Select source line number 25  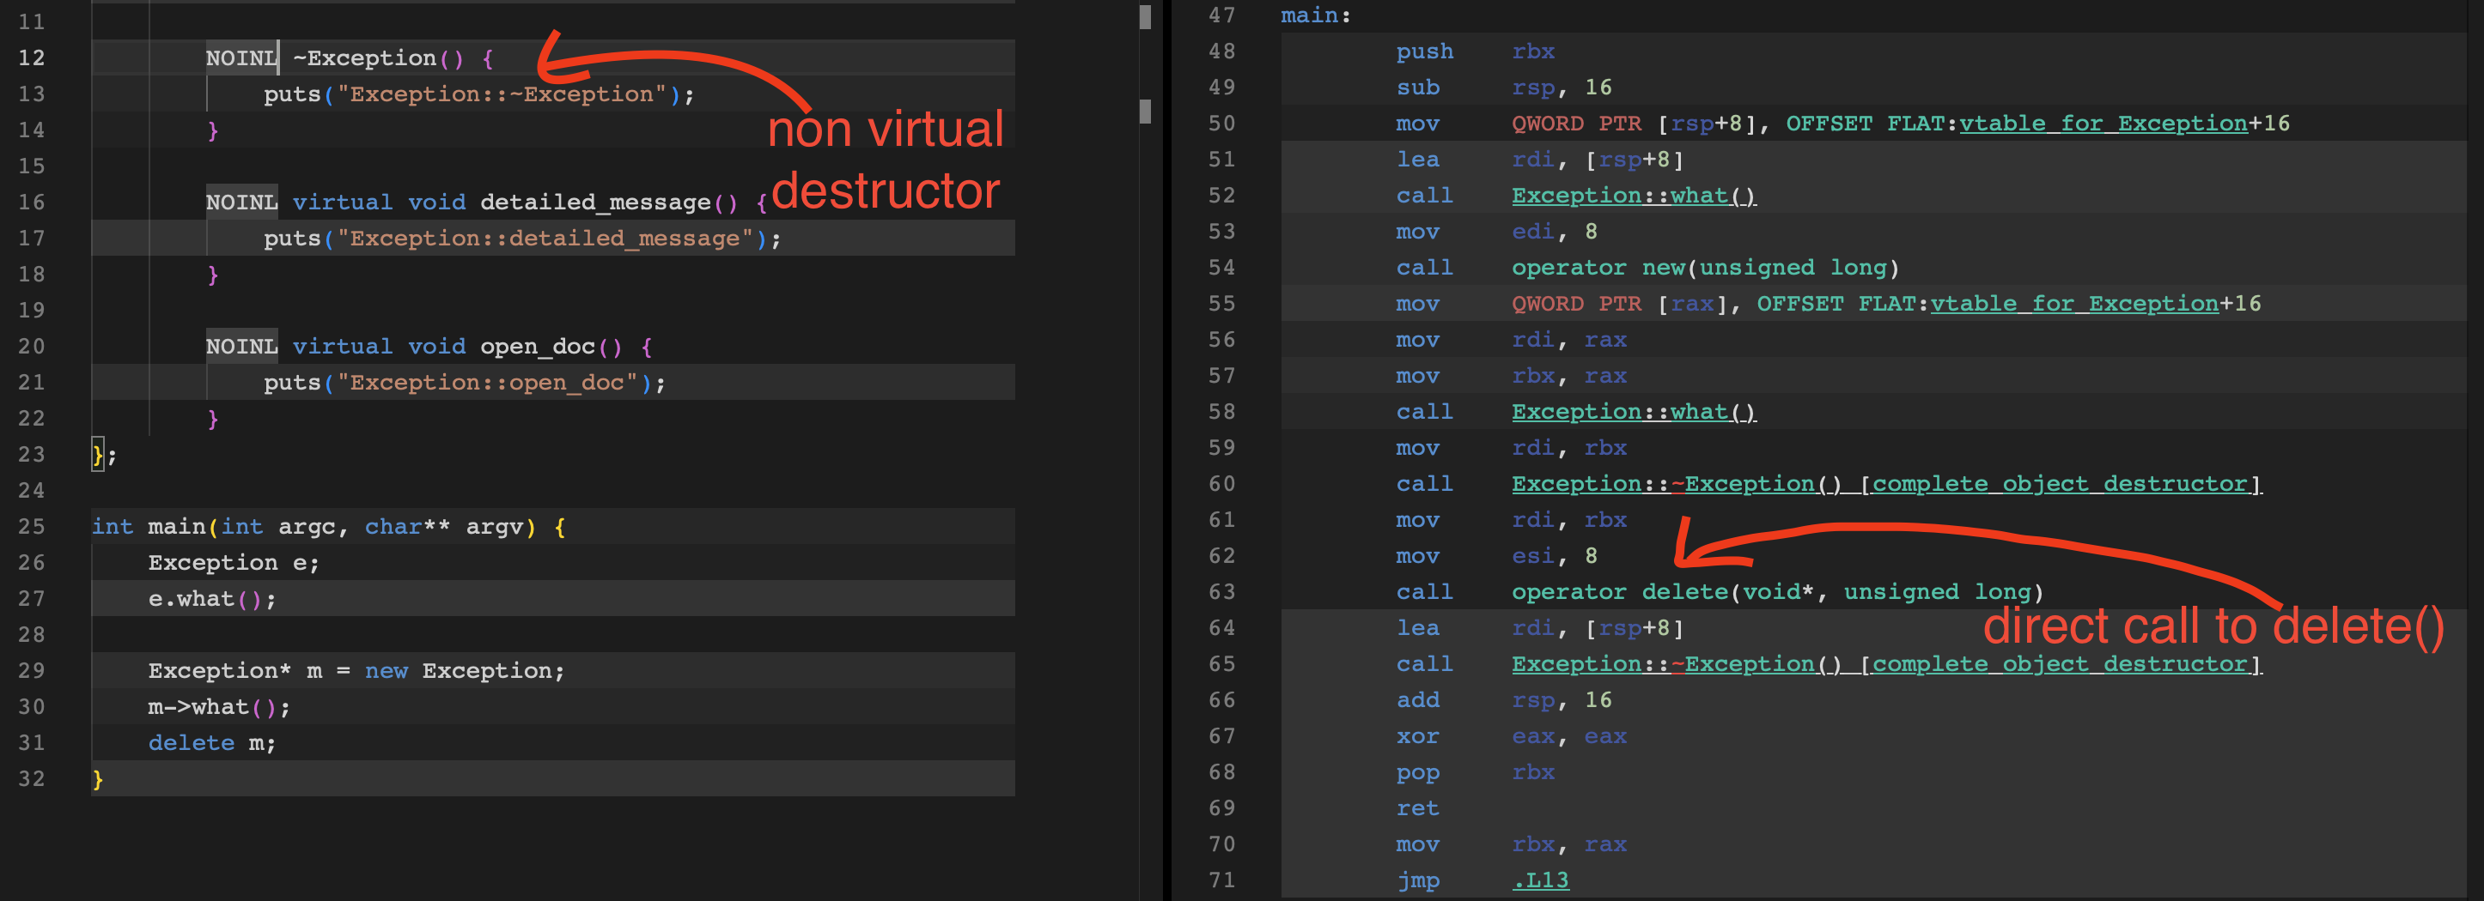click(x=32, y=526)
